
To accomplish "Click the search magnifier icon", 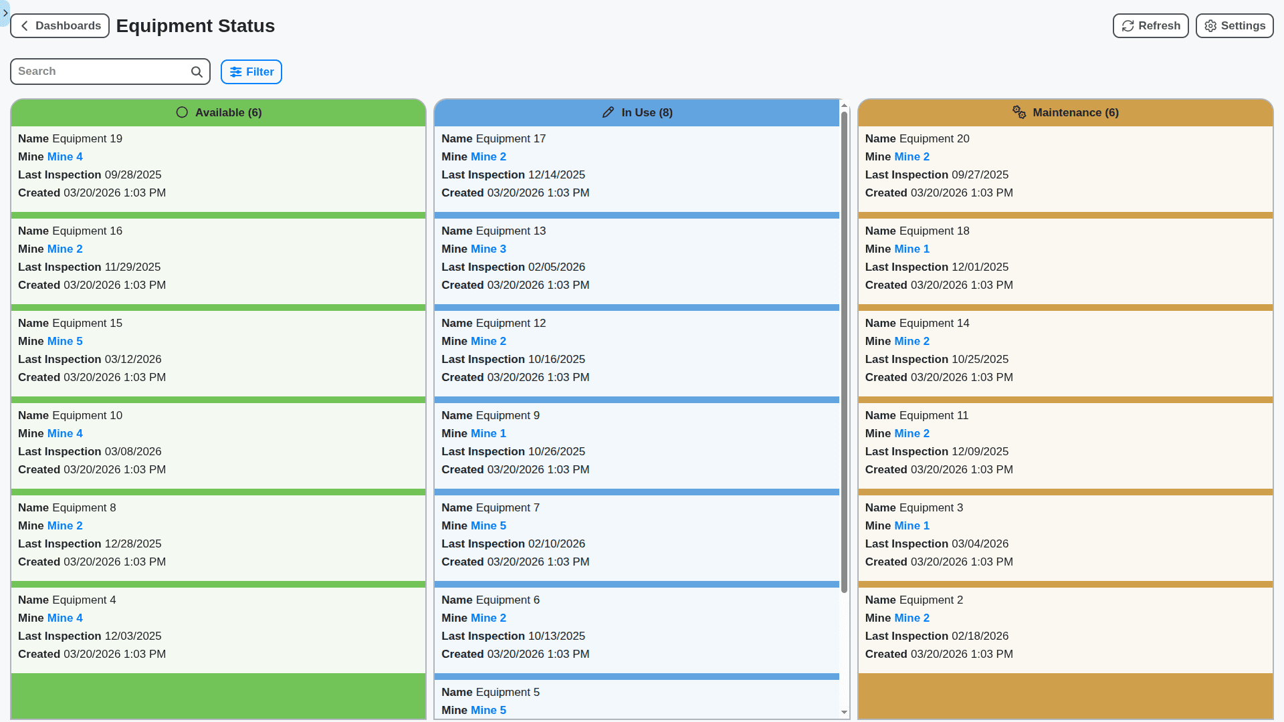I will 197,72.
